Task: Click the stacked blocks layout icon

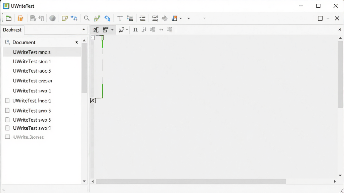Action: coord(105,30)
